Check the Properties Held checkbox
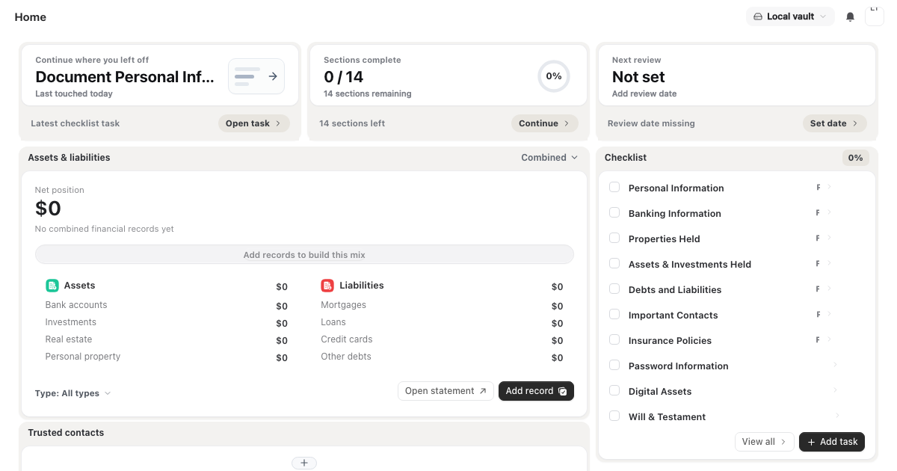The image size is (897, 471). click(614, 238)
